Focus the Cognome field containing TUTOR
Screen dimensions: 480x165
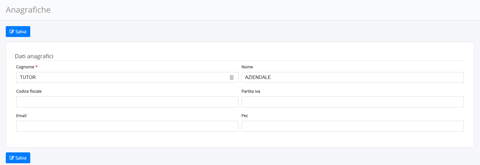[x=127, y=77]
